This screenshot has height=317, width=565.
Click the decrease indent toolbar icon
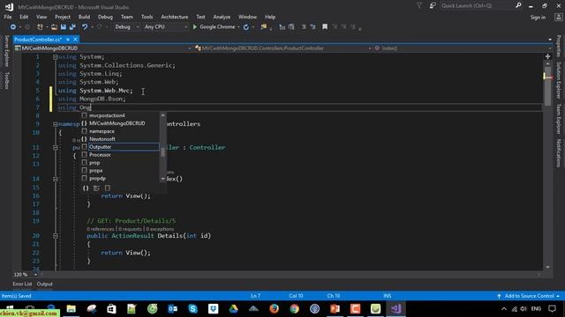point(304,27)
